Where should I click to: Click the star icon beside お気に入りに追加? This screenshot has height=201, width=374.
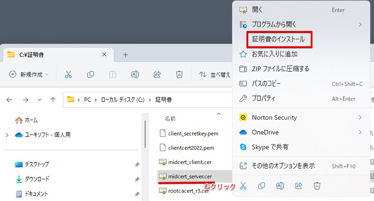coord(243,54)
